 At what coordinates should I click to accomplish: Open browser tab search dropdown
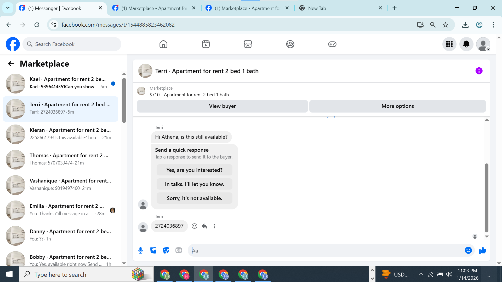8,8
